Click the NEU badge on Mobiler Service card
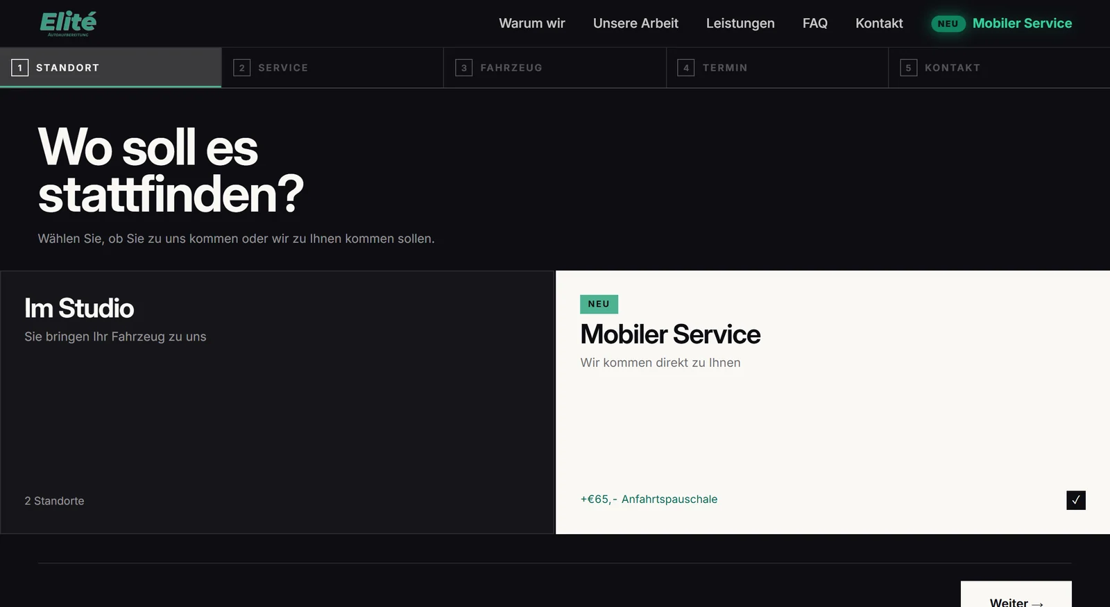Screen dimensions: 1110x607 (599, 304)
